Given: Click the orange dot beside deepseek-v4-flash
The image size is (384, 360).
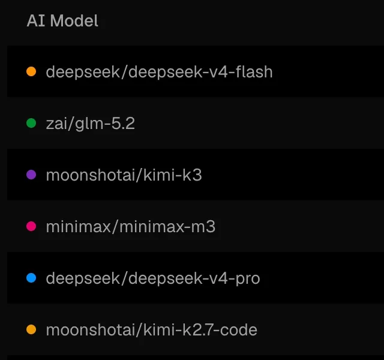Looking at the screenshot, I should click(31, 71).
